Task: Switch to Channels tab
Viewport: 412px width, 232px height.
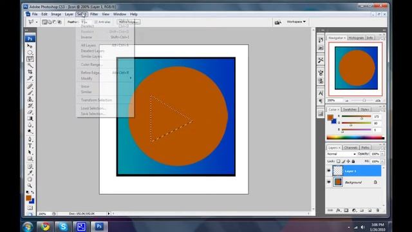Action: pos(351,148)
